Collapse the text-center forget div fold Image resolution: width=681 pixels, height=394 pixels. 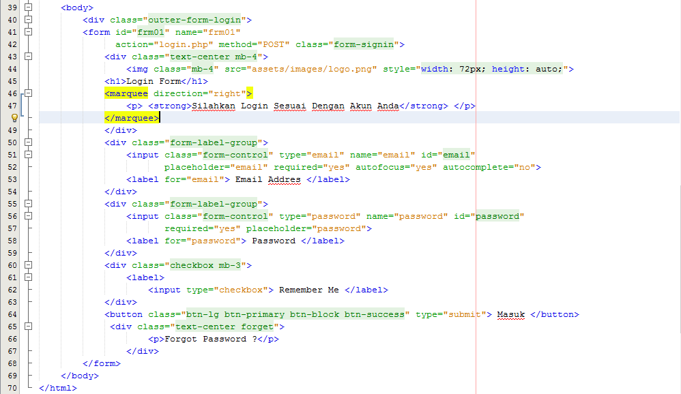28,327
